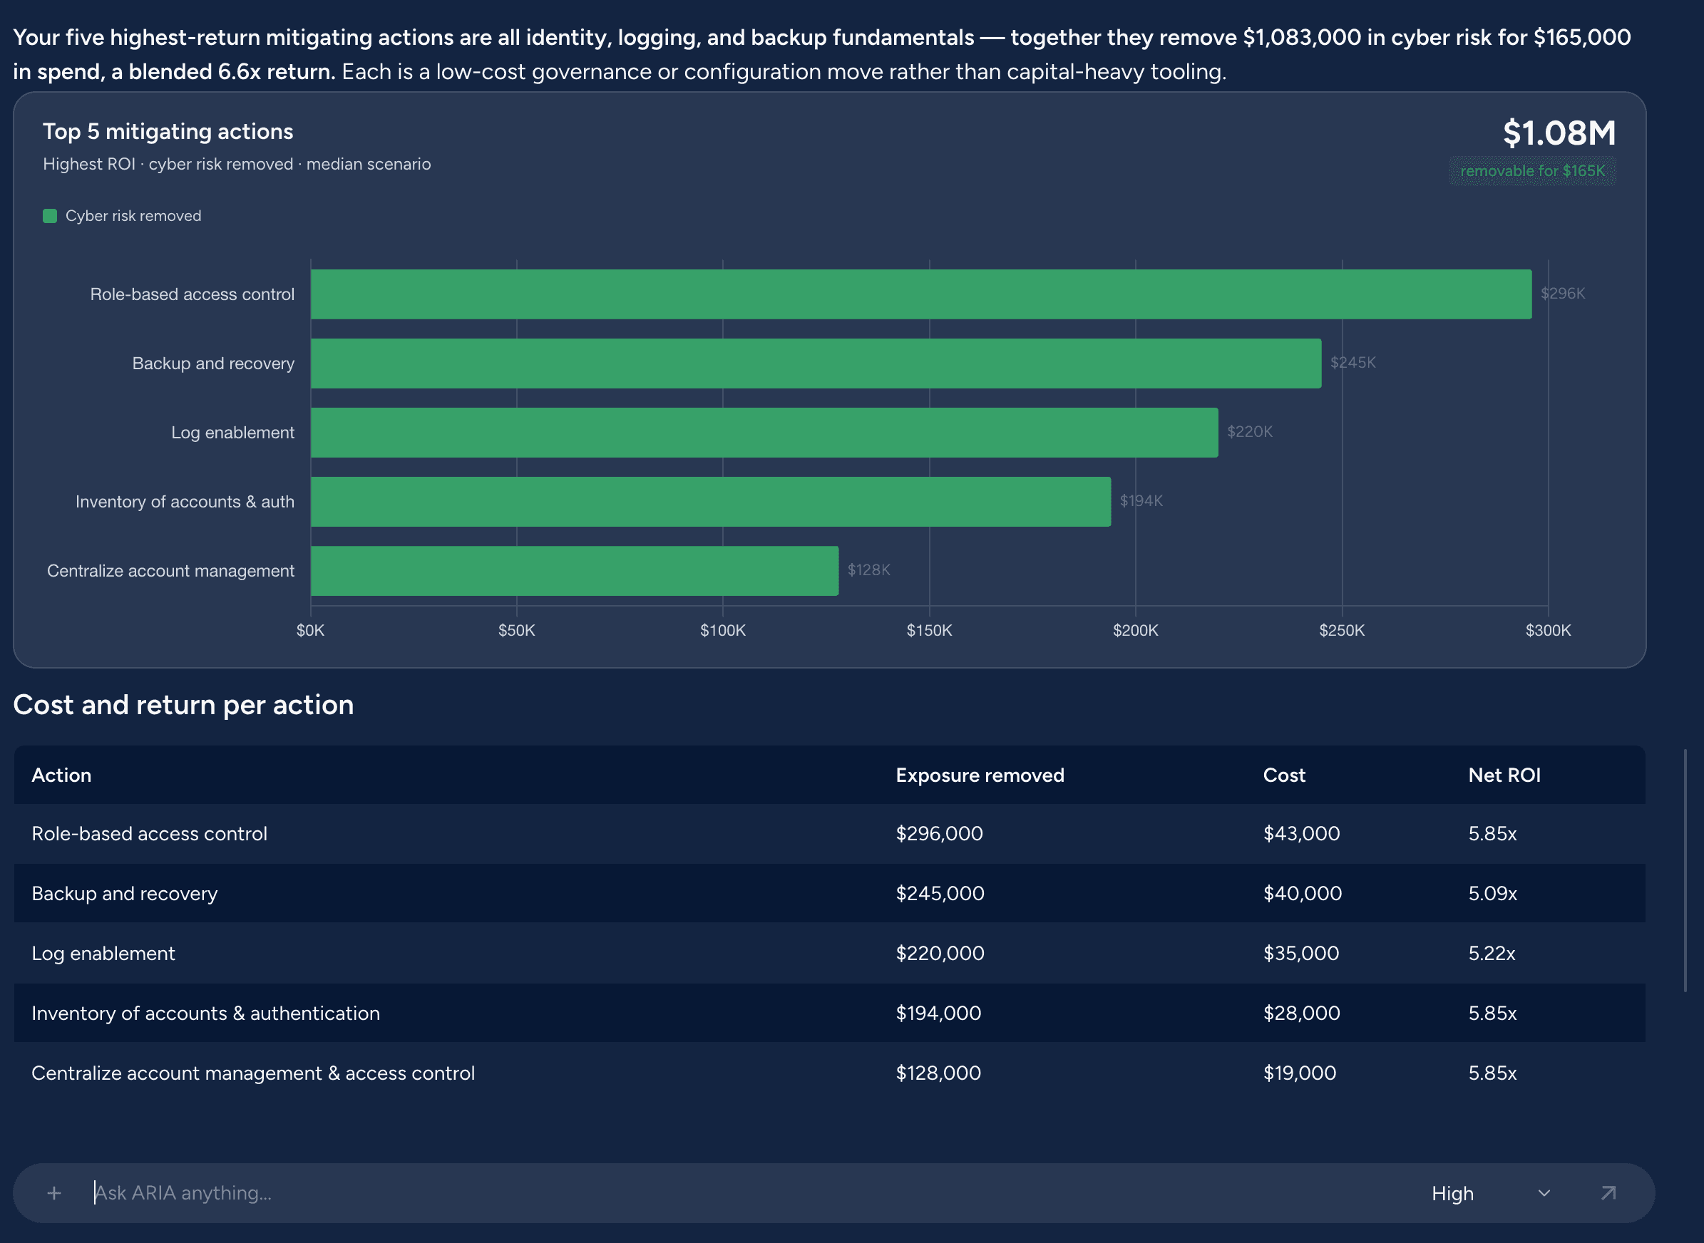Click the $296K bar value label

click(x=1563, y=294)
